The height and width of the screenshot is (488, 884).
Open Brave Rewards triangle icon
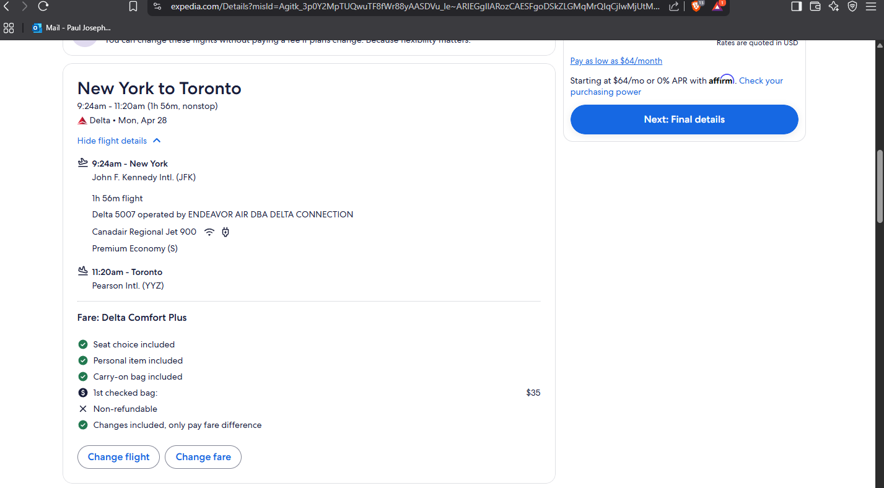(717, 6)
